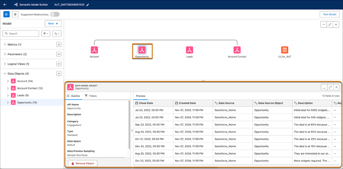Screen dimensions: 343x169
Task: Click the Data Preview Sampling label
Action: pos(81,151)
